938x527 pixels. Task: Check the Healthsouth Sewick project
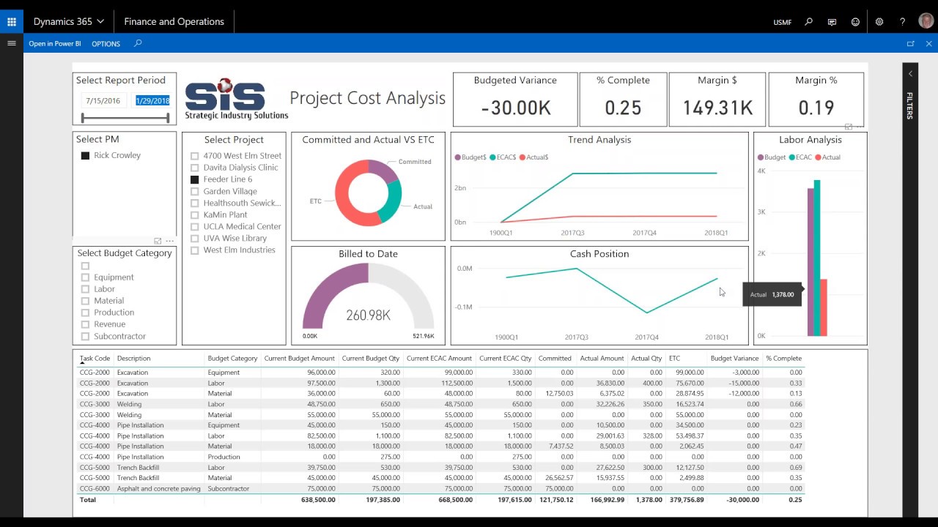pyautogui.click(x=194, y=203)
